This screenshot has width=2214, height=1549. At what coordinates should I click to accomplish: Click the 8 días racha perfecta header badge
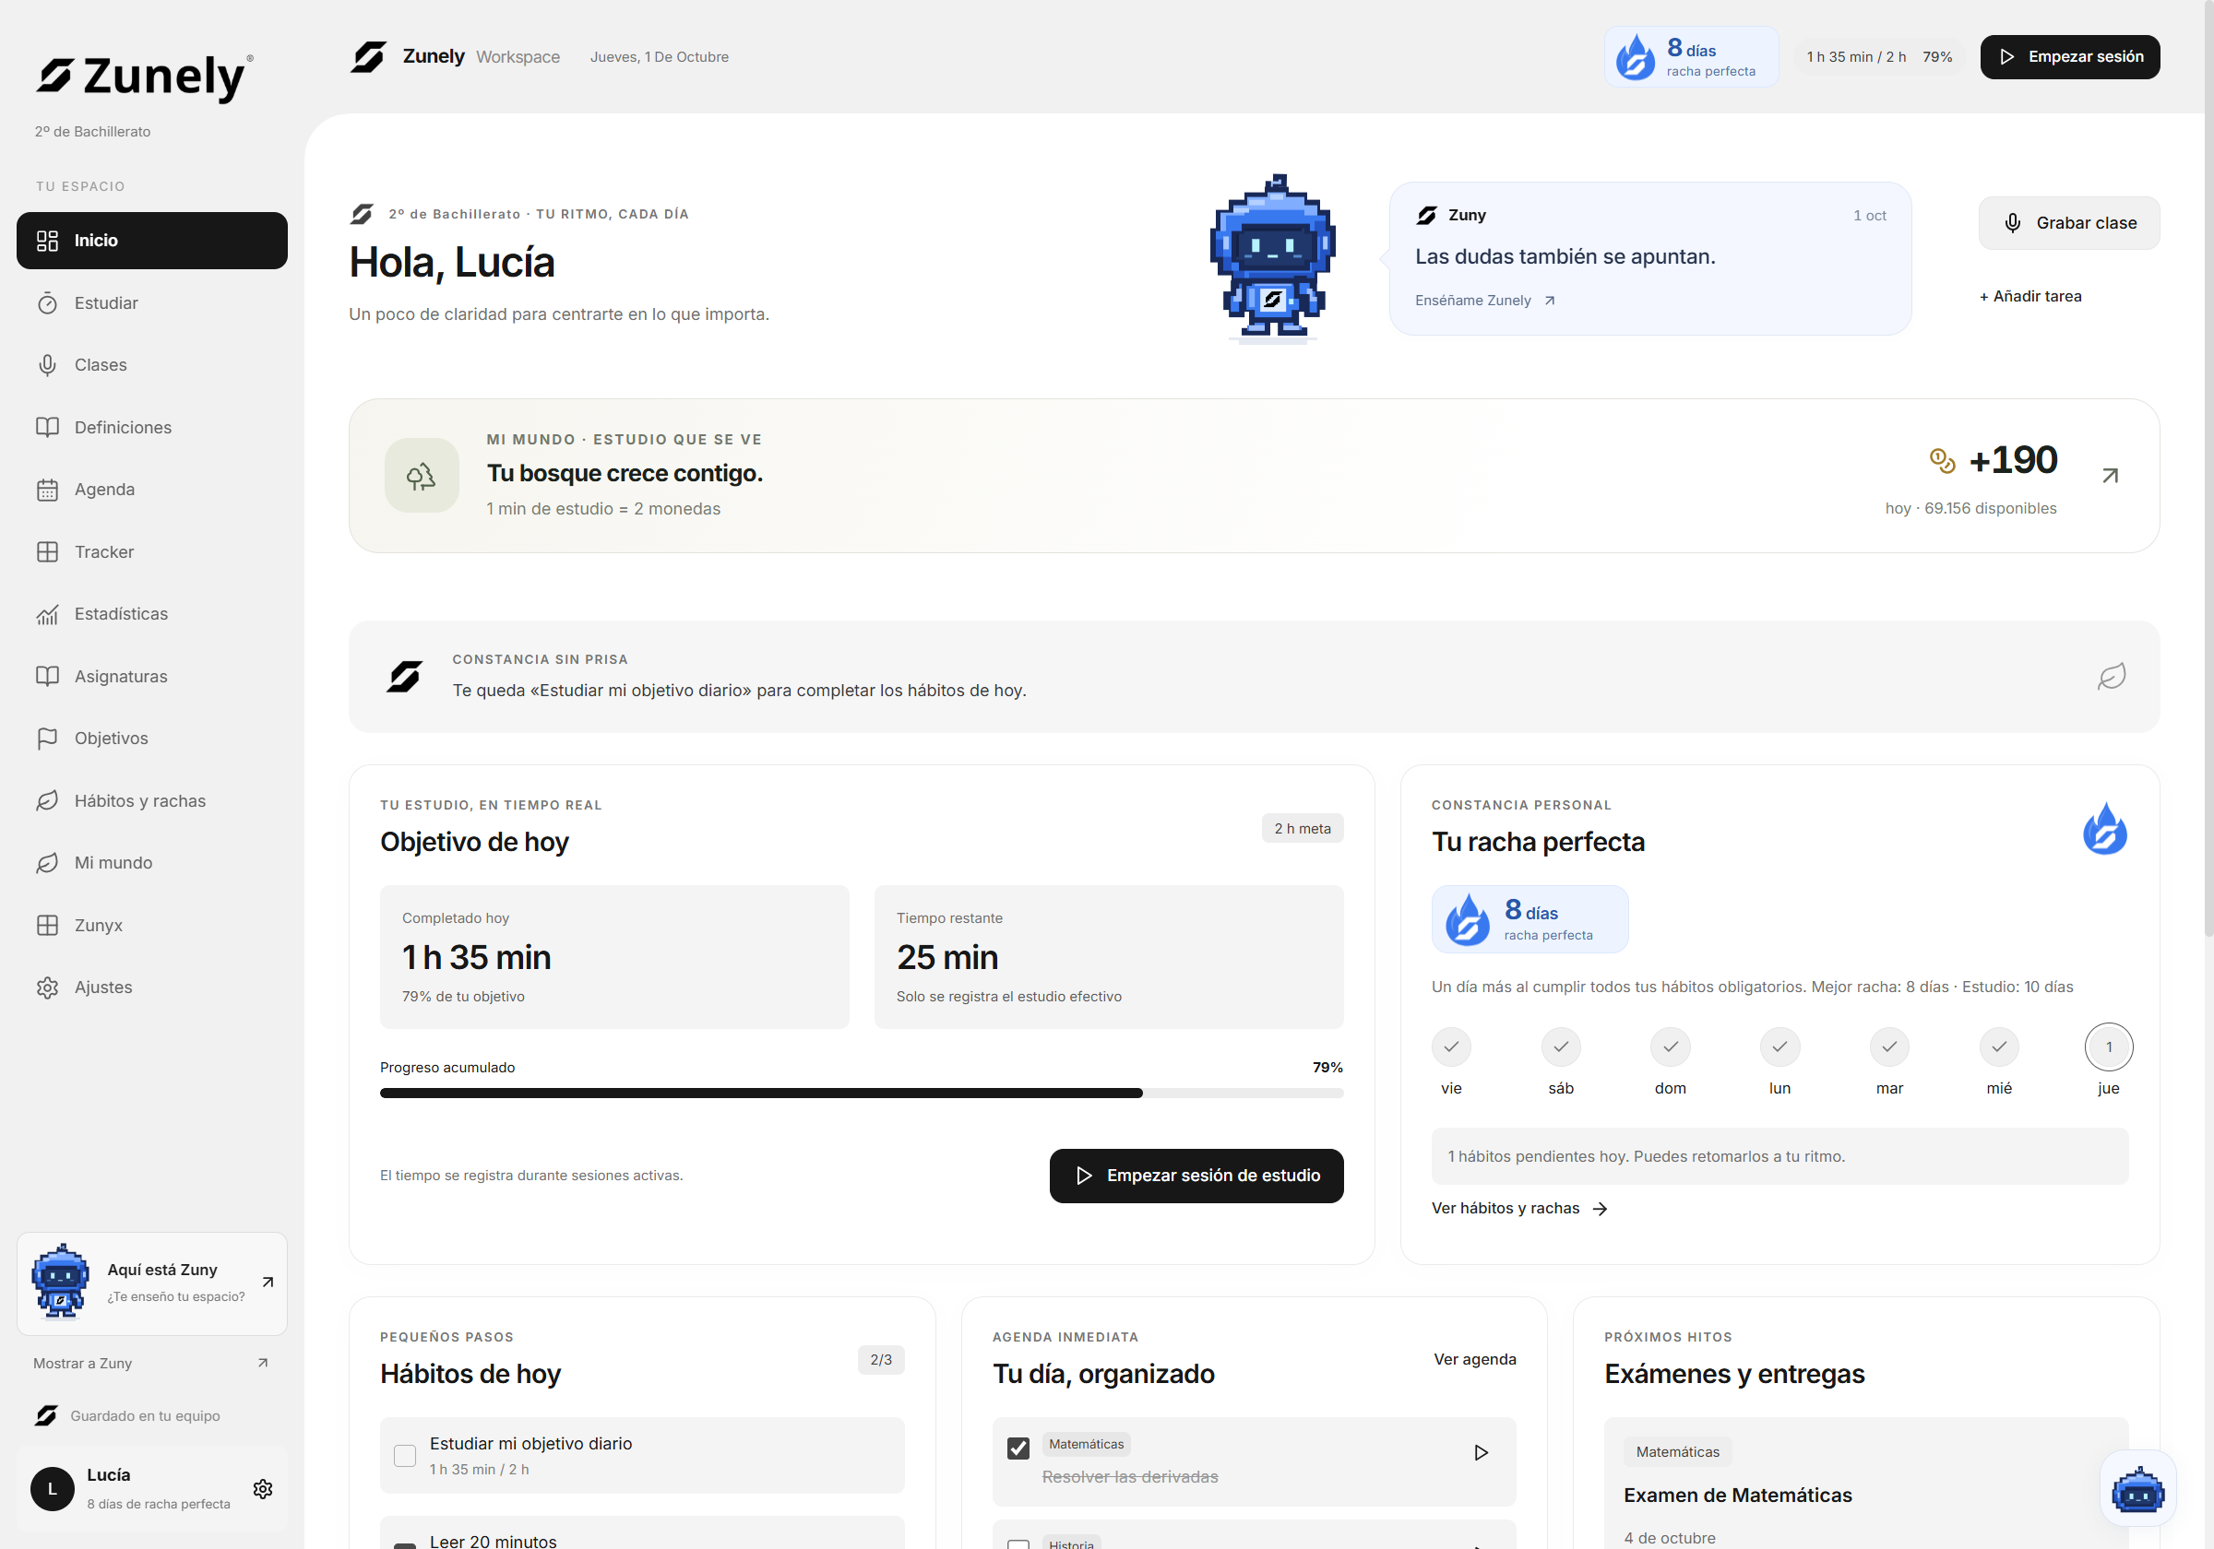click(x=1690, y=57)
